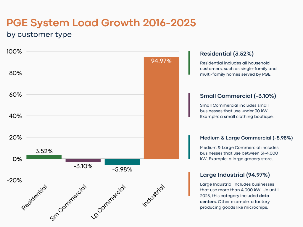Image resolution: width=303 pixels, height=227 pixels.
Task: Select the teal Medium & Large Commercial marker
Action: (188, 148)
